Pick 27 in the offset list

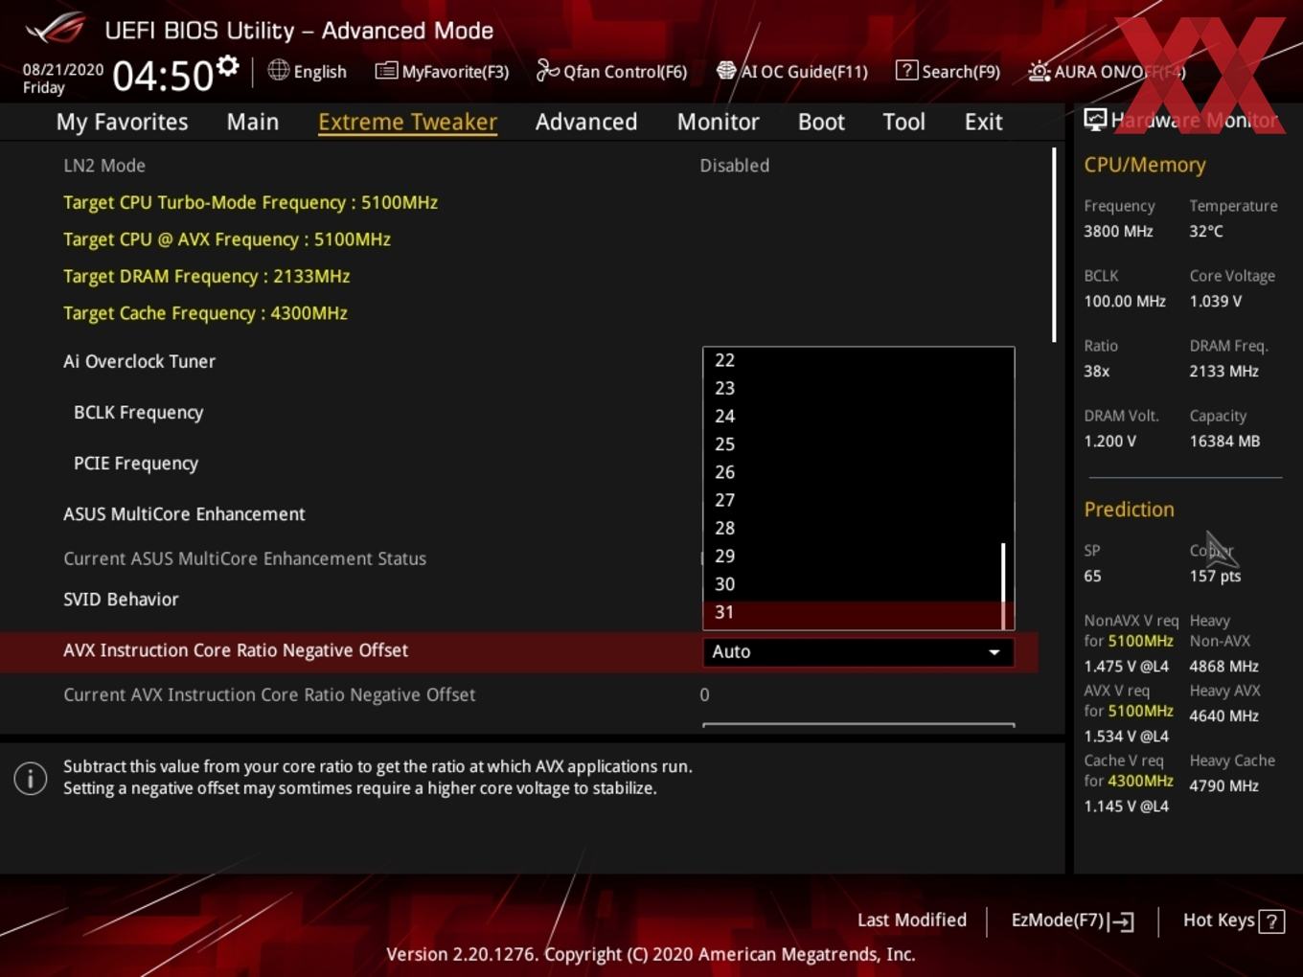coord(852,500)
